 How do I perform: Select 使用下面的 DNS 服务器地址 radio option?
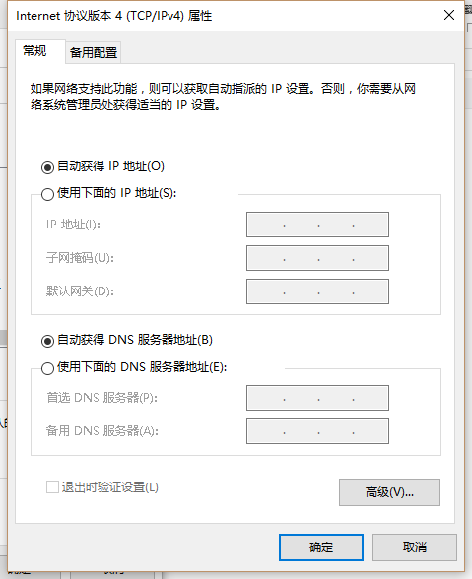[x=47, y=368]
